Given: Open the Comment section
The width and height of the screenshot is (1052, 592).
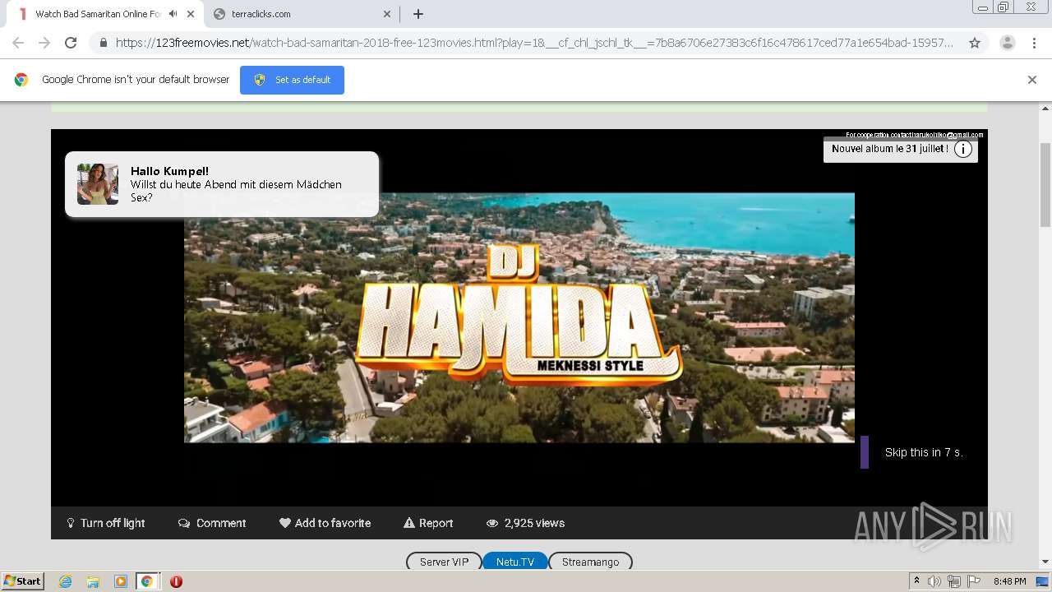Looking at the screenshot, I should 212,523.
